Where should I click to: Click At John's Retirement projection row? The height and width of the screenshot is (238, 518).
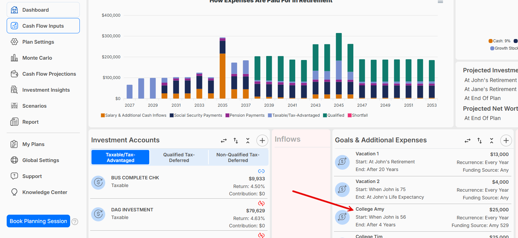491,80
